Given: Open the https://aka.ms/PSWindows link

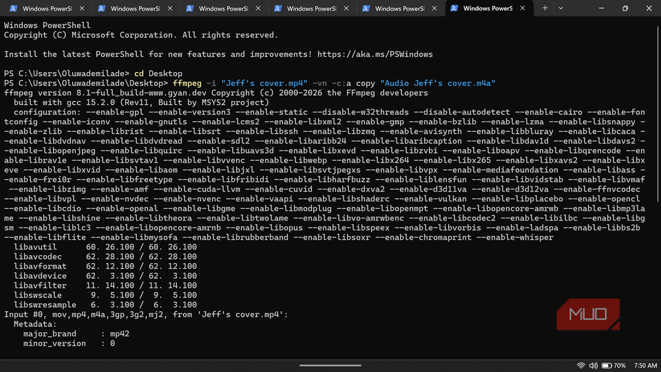Looking at the screenshot, I should (375, 54).
